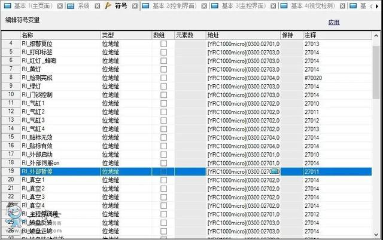Image resolution: width=383 pixels, height=240 pixels.
Task: Select the RI_贴标有效 name cell
Action: coord(60,146)
